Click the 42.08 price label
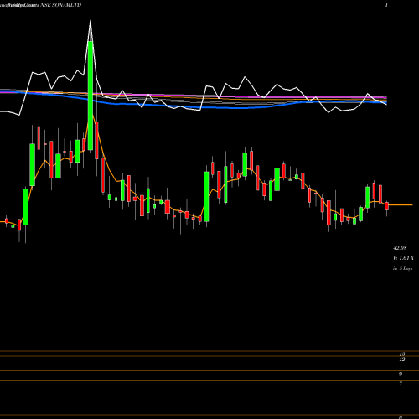Viewport: 419px width, 419px height. click(400, 248)
